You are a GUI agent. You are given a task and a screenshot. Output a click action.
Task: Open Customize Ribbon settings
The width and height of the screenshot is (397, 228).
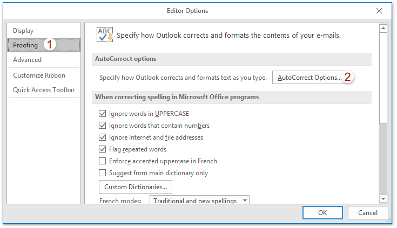tap(39, 75)
